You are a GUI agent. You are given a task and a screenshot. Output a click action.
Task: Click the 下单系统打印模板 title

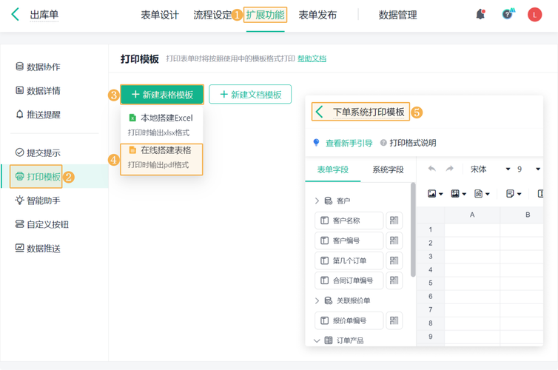[369, 112]
